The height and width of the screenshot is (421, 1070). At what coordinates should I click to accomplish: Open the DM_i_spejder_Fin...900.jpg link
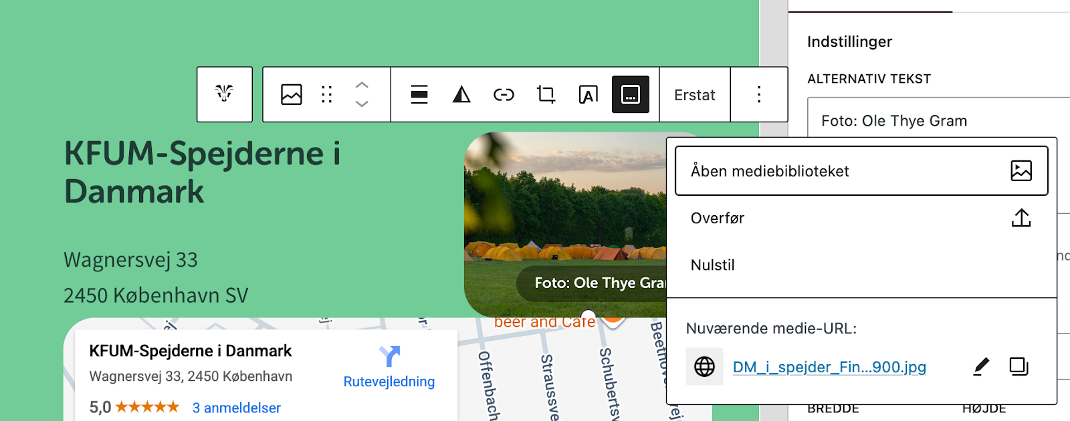tap(829, 367)
